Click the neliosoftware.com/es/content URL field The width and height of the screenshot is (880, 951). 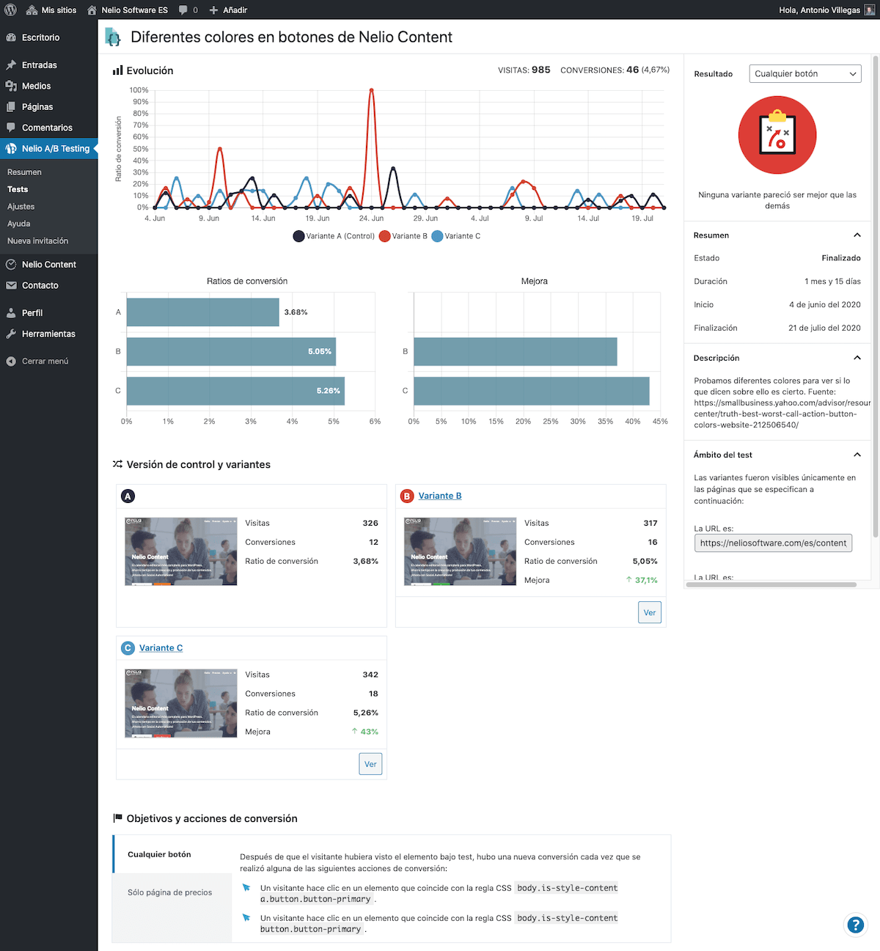(773, 543)
